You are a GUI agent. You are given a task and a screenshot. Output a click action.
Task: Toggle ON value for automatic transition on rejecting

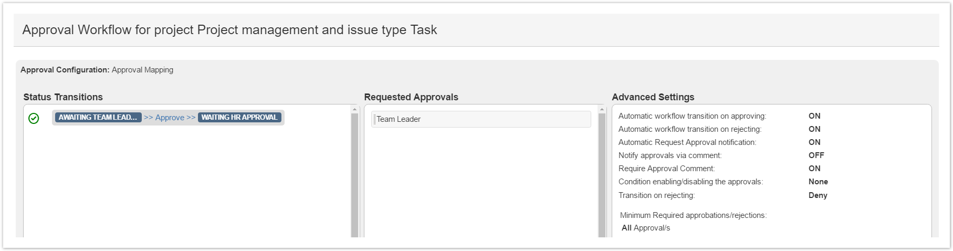pyautogui.click(x=814, y=129)
